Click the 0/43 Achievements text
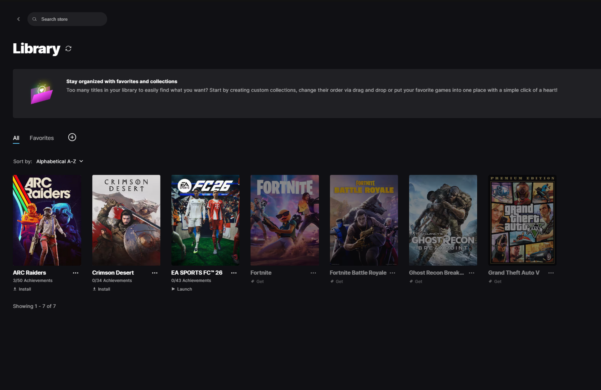Viewport: 601px width, 390px height. (x=191, y=281)
